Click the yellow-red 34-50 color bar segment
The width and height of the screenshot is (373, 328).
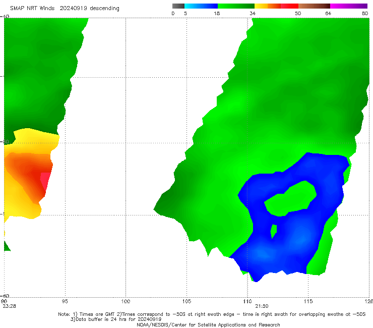pyautogui.click(x=276, y=6)
